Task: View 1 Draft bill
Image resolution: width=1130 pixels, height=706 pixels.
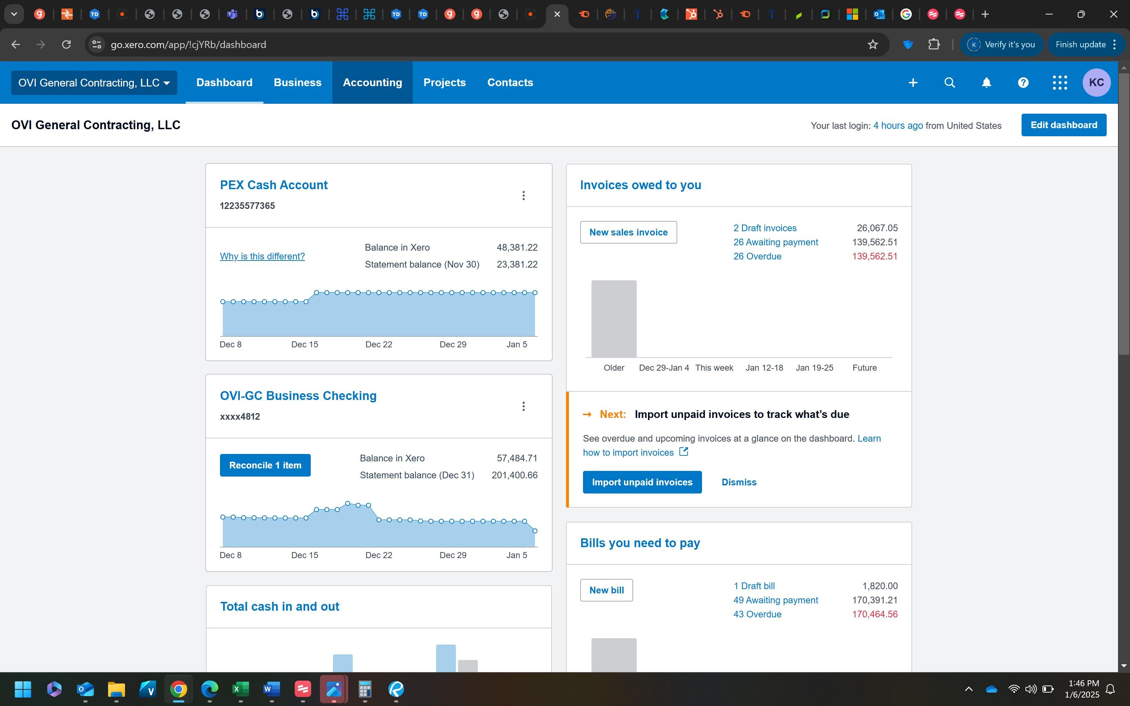Action: click(x=754, y=586)
